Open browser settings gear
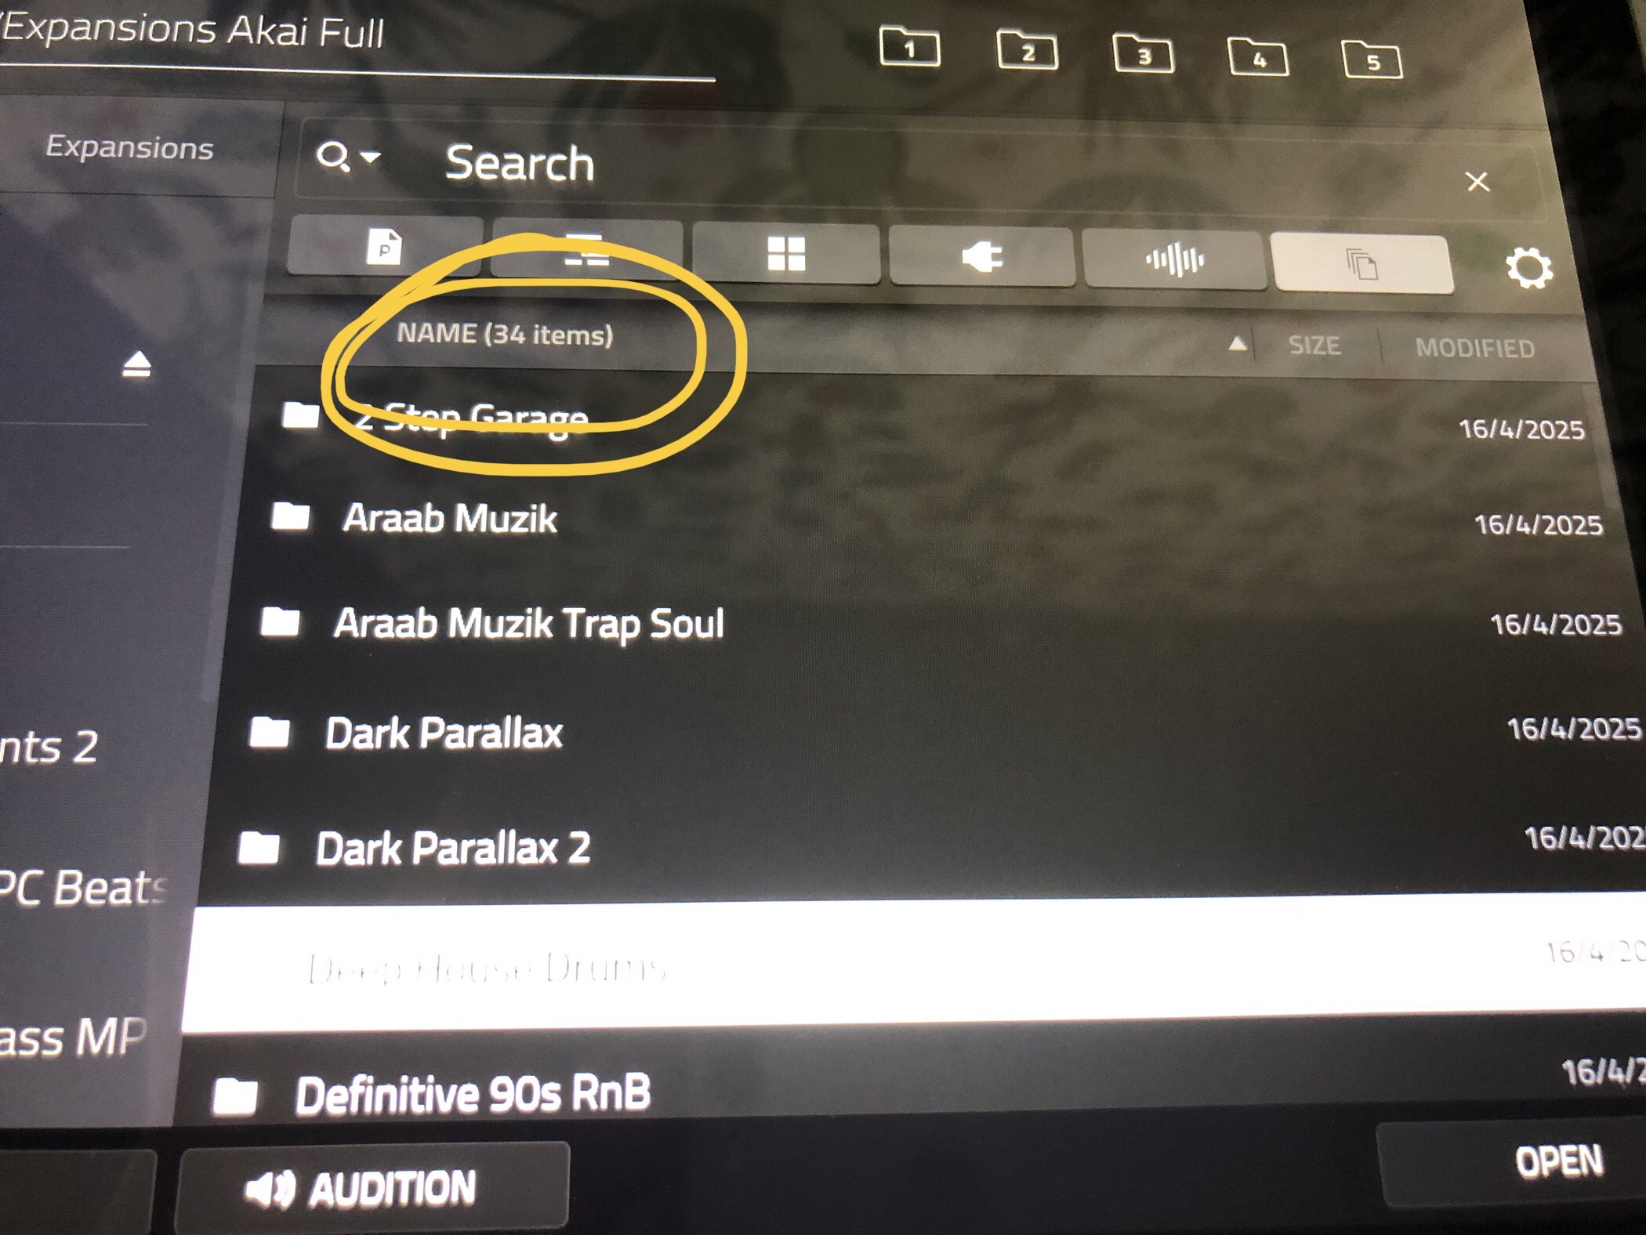The width and height of the screenshot is (1646, 1235). pos(1528,269)
